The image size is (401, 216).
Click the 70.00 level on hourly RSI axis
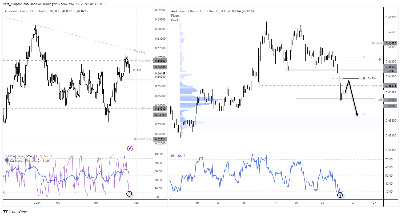point(389,159)
